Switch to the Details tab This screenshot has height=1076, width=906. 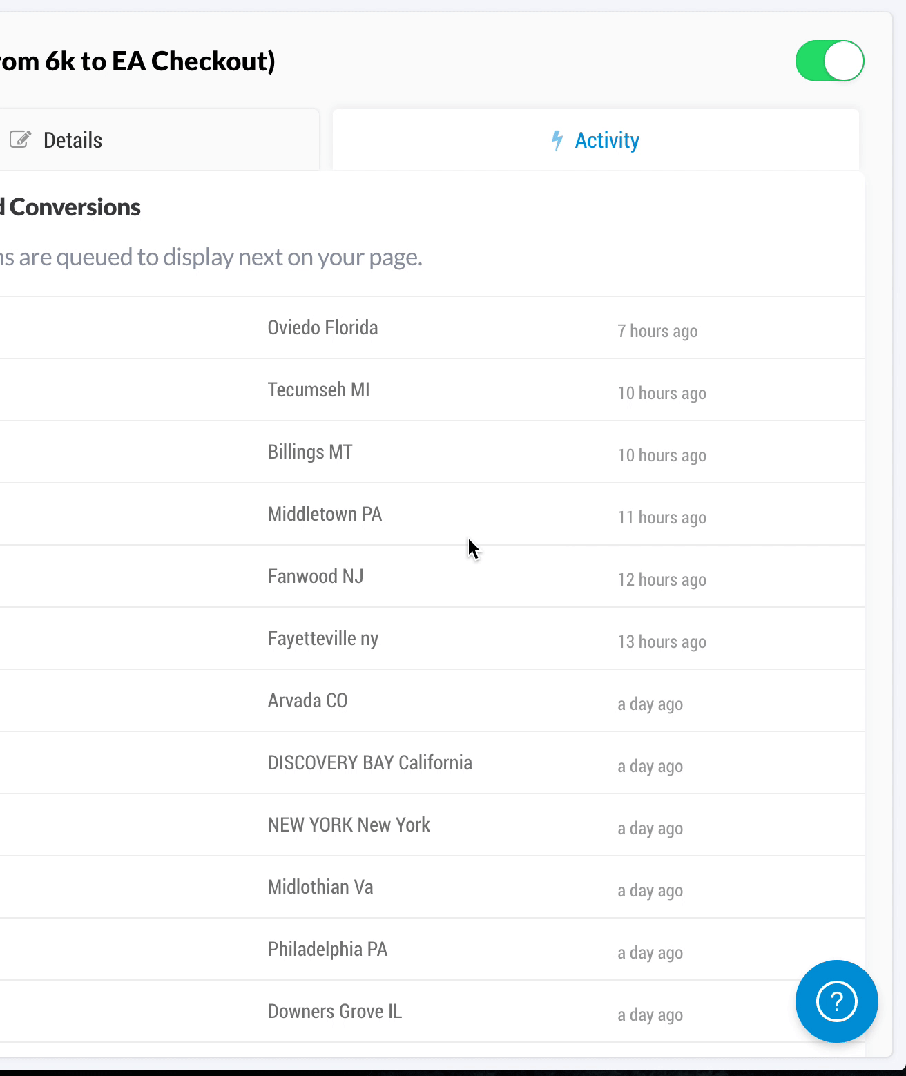click(160, 140)
